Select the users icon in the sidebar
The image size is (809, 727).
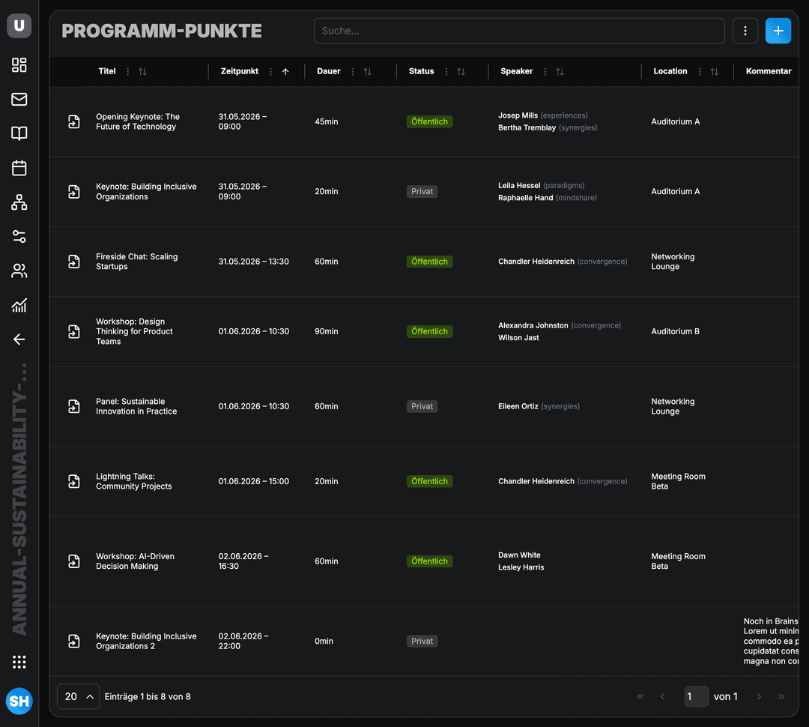tap(19, 271)
